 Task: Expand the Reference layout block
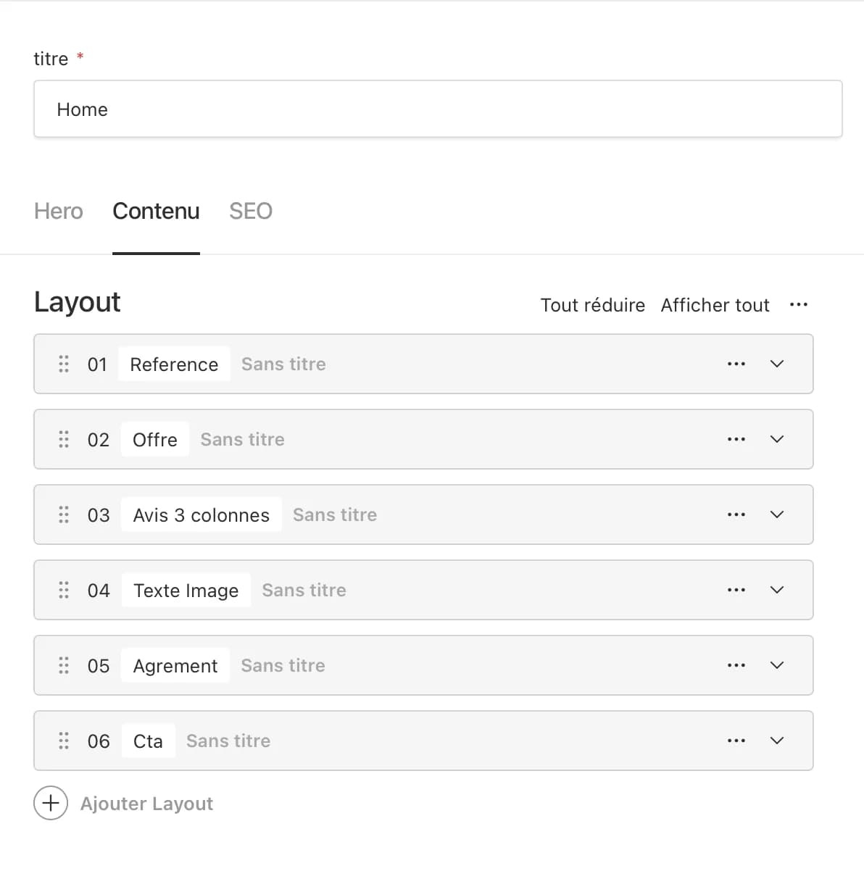(776, 364)
